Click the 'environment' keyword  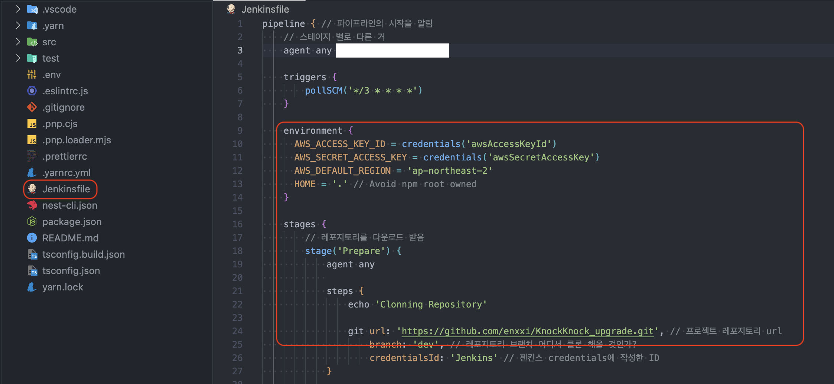tap(313, 130)
